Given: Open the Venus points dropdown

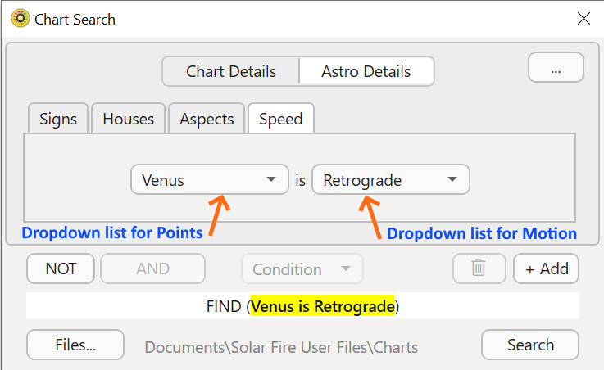Looking at the screenshot, I should point(210,179).
